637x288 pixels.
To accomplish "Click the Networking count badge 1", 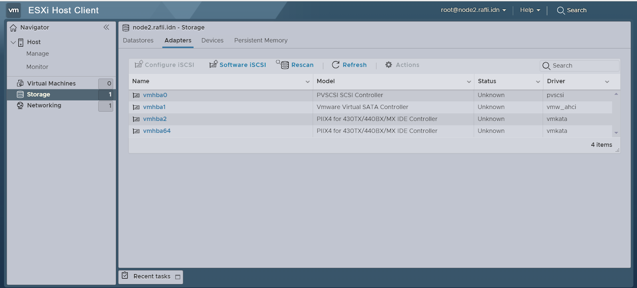I will [106, 106].
